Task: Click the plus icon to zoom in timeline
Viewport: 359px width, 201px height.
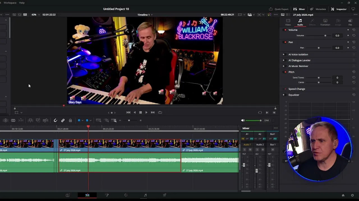Action: pos(141,120)
